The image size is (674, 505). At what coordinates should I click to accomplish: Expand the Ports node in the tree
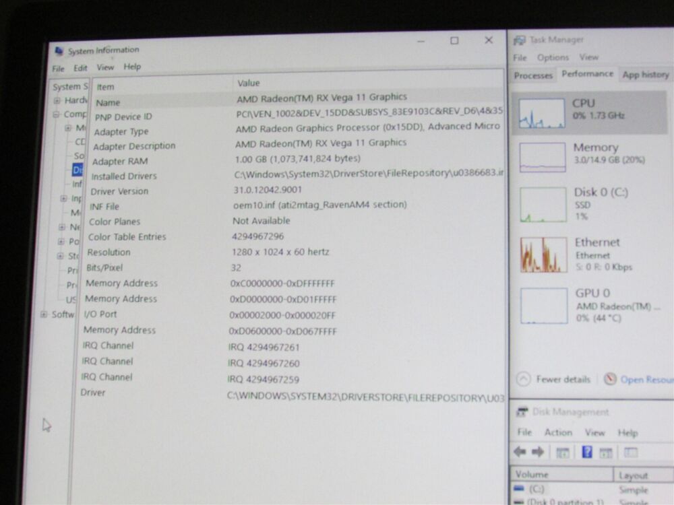coord(61,241)
